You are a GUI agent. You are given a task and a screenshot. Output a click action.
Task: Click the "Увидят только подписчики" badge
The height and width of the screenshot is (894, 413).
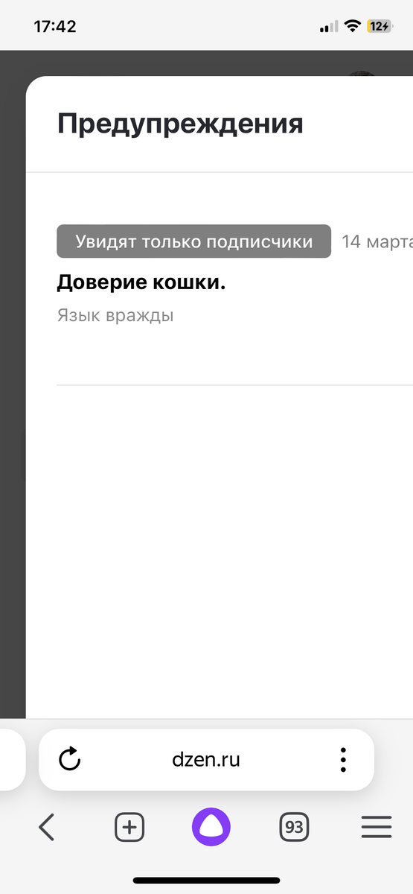pos(194,241)
